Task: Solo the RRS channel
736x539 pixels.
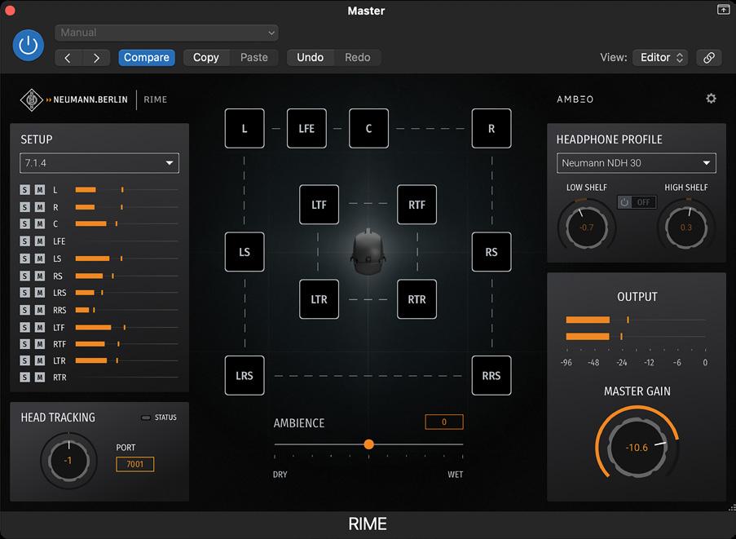Action: click(x=25, y=310)
